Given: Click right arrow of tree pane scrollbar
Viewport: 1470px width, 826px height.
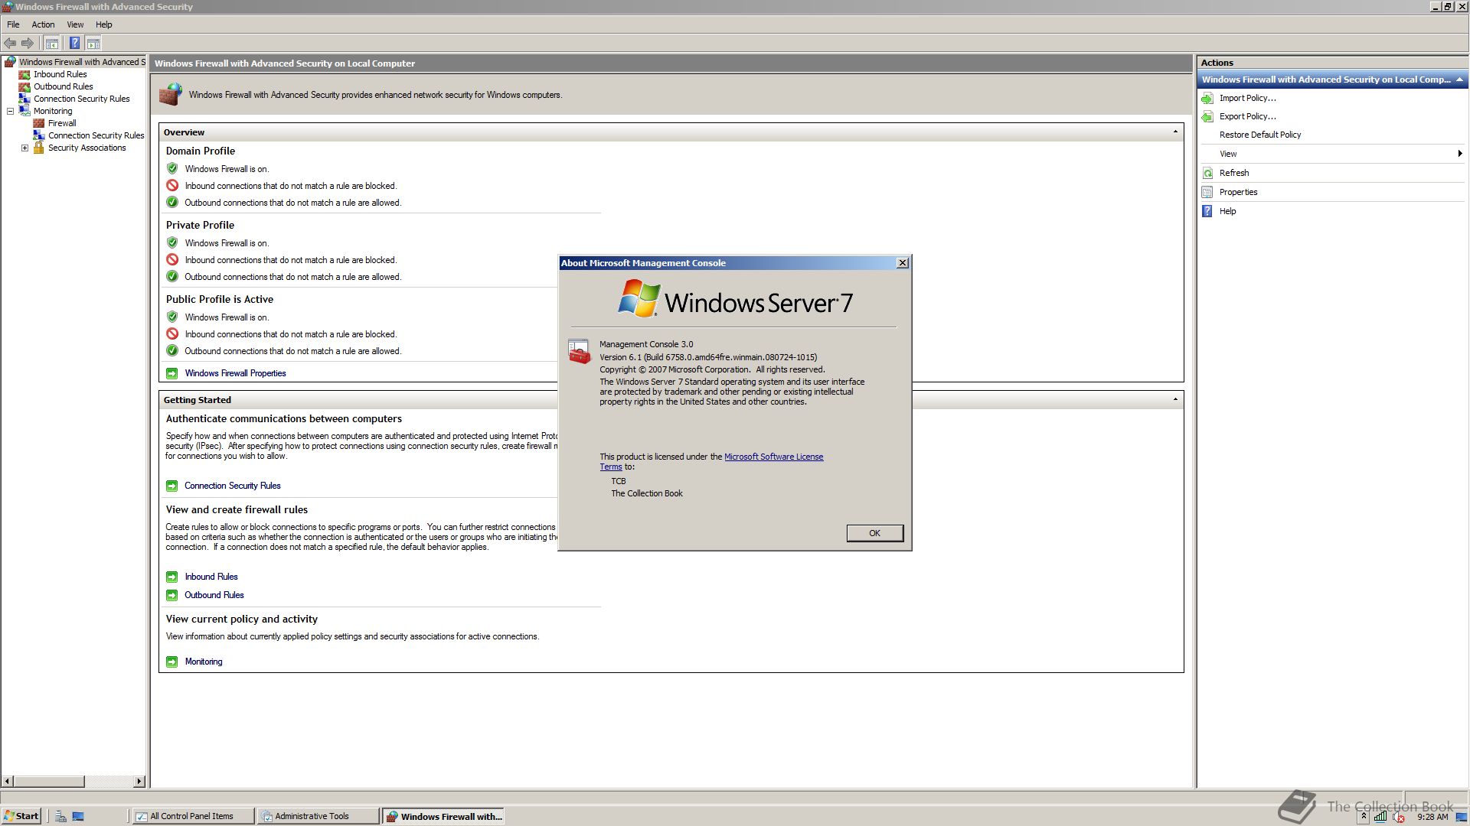Looking at the screenshot, I should click(x=139, y=781).
